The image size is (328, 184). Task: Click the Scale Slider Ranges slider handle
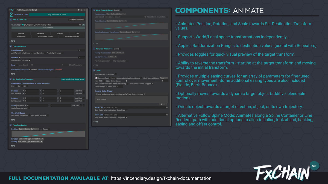coord(126,81)
